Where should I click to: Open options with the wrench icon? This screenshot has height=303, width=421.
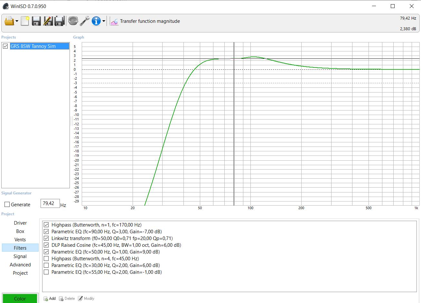(x=85, y=21)
